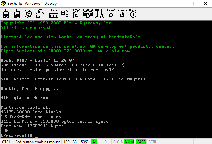Click the floppy B: drive icon
This screenshot has width=212, height=144.
coord(17,13)
